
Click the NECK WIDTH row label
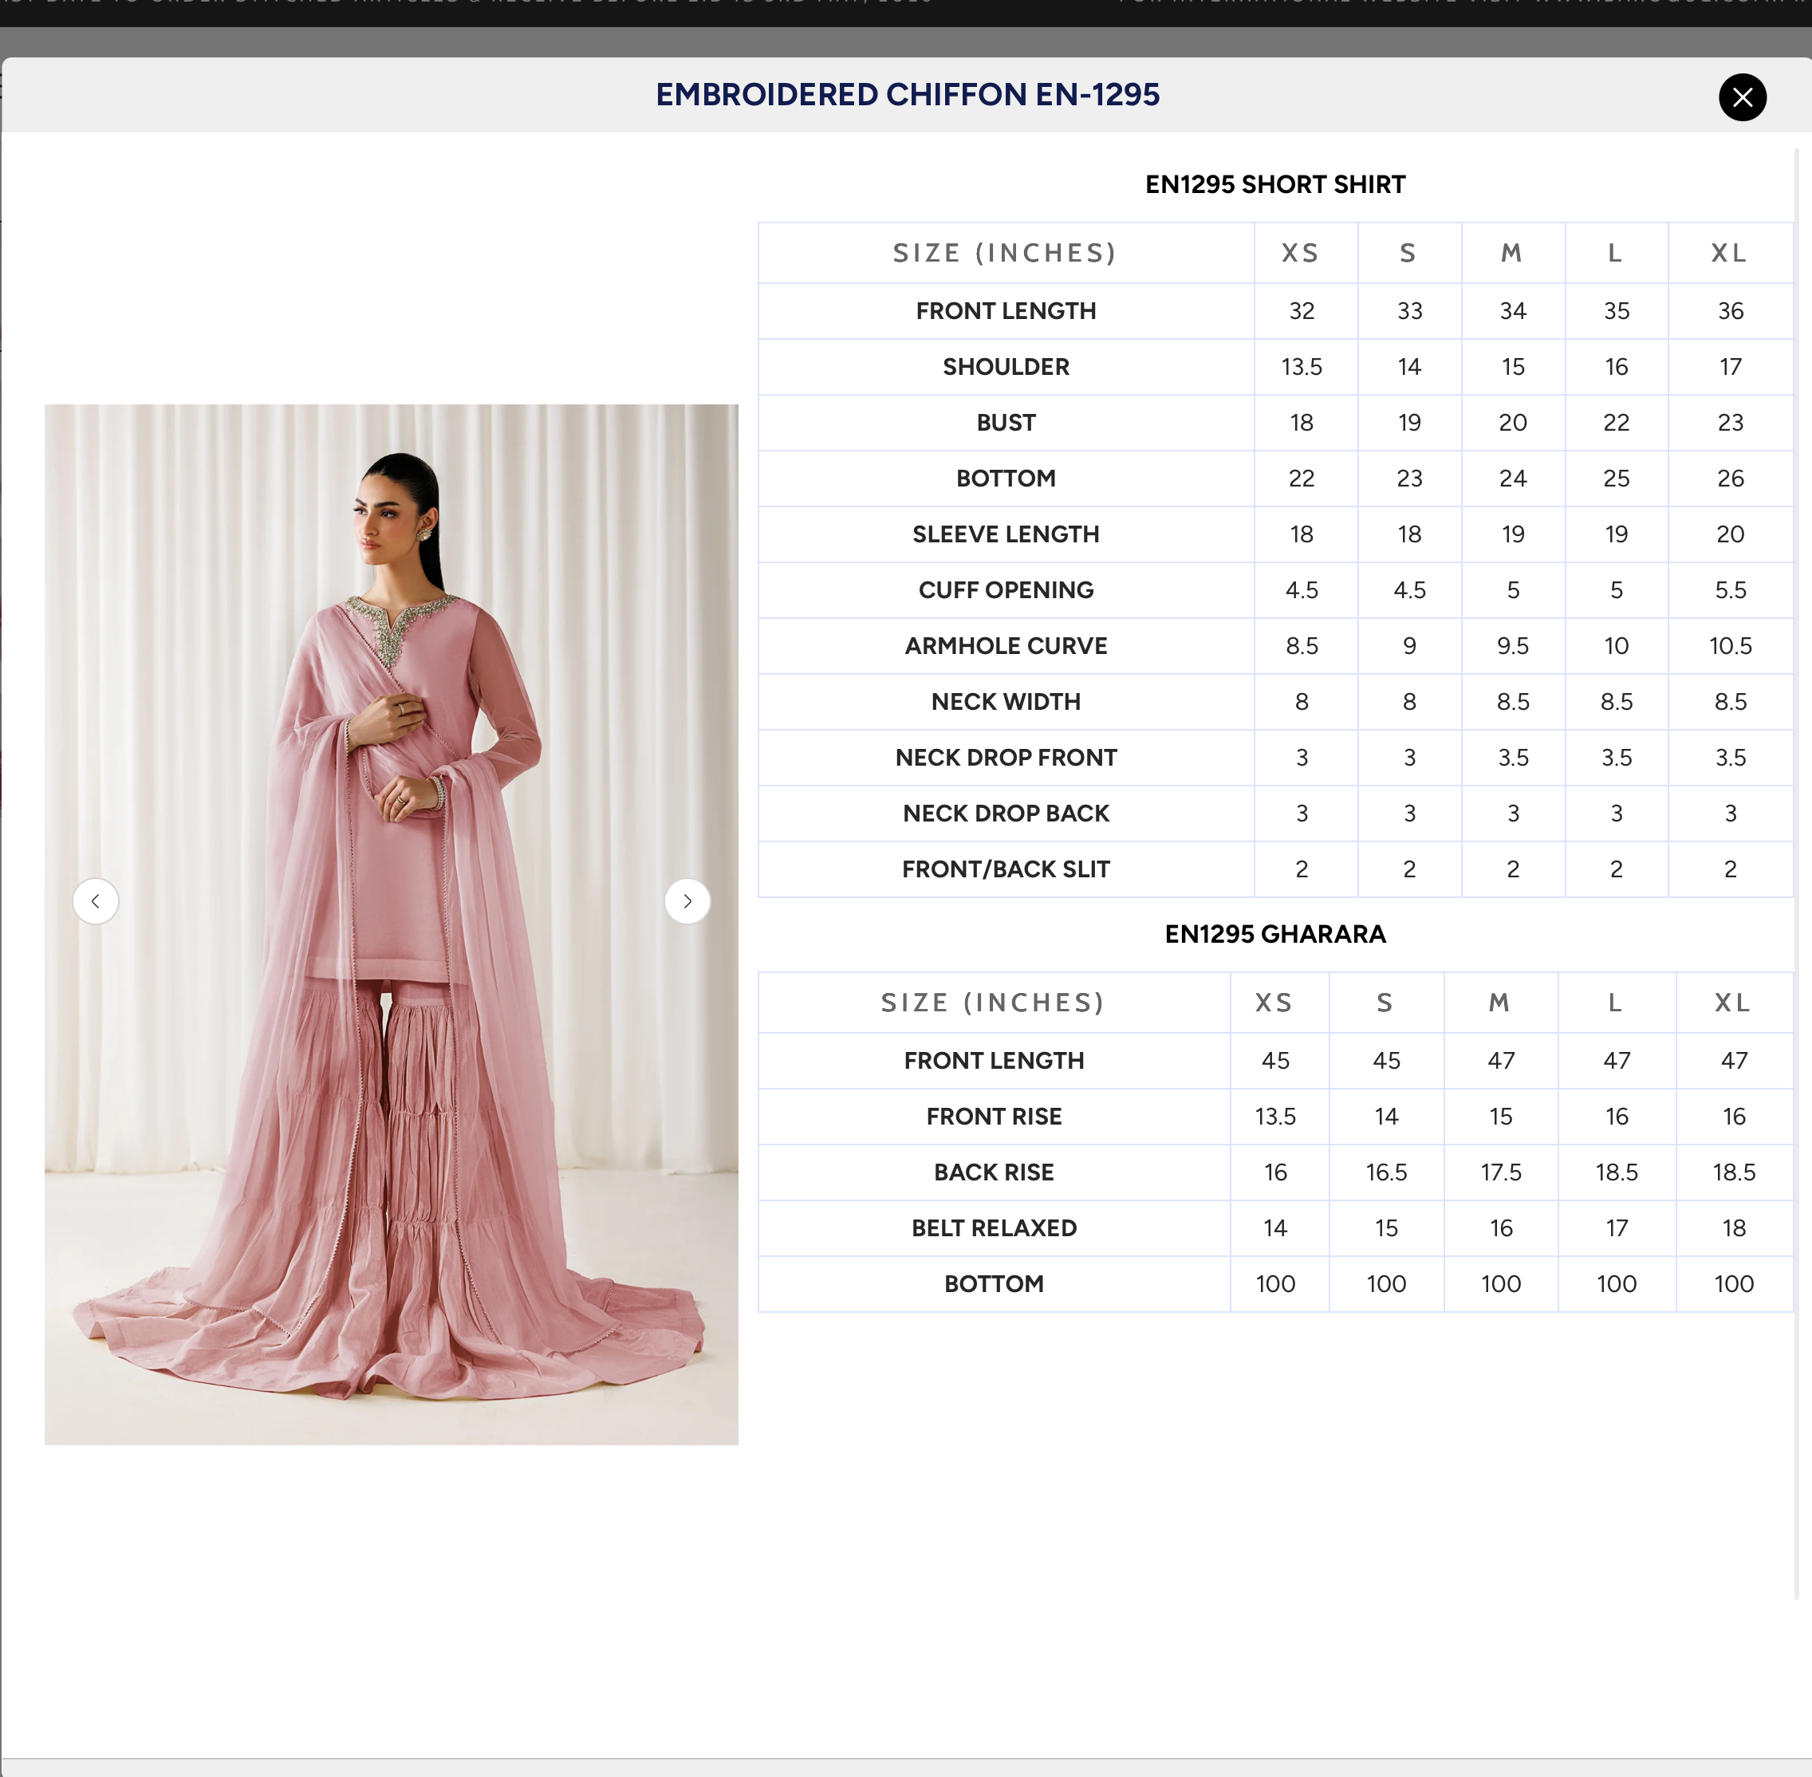pyautogui.click(x=1006, y=702)
